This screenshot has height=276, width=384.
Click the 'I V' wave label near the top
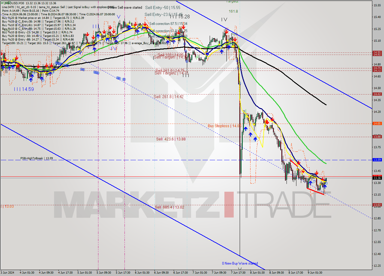[x=224, y=19]
